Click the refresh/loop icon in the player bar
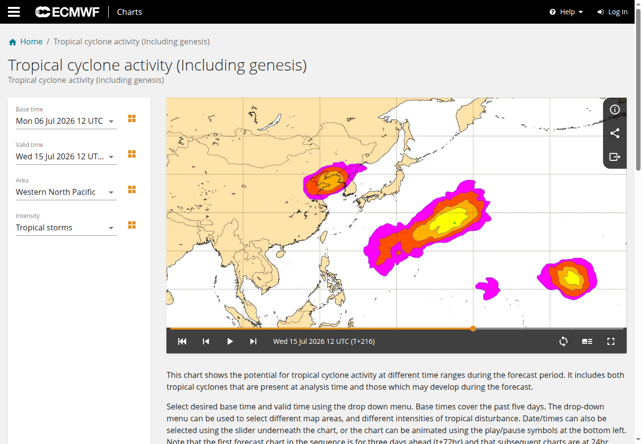 (563, 341)
